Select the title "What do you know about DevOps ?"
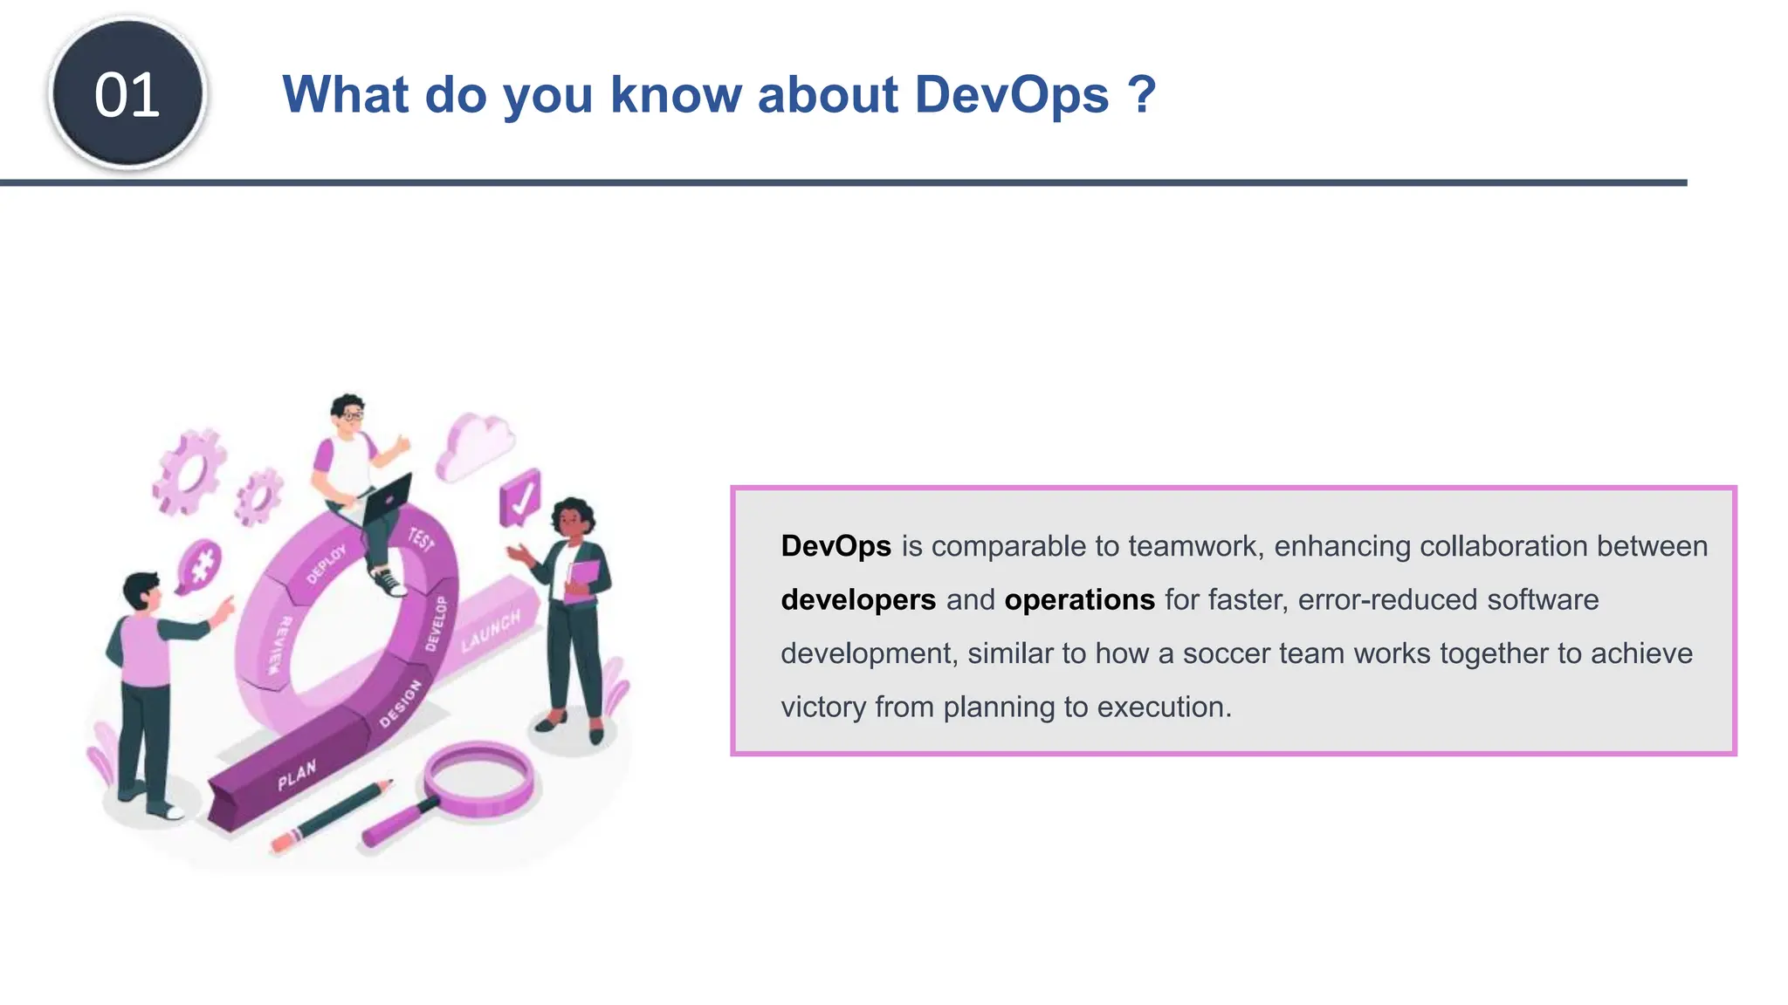Viewport: 1788px width, 1005px height. pos(719,94)
